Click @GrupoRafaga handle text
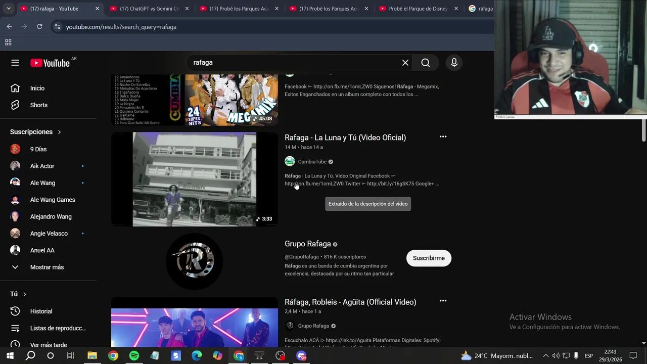 pyautogui.click(x=302, y=257)
